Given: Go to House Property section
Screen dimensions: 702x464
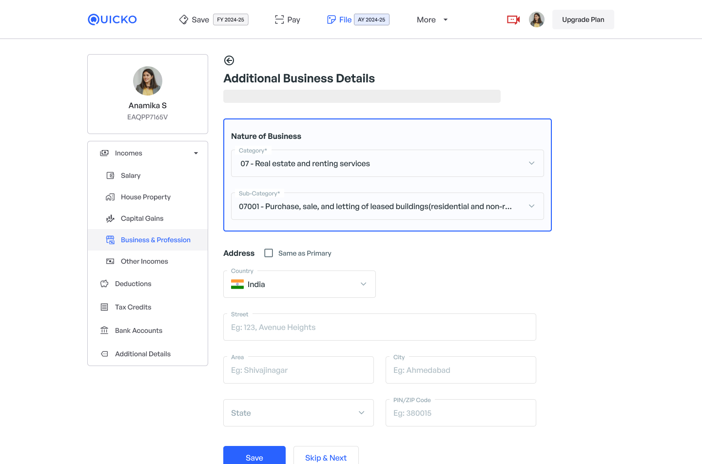Looking at the screenshot, I should pos(145,197).
